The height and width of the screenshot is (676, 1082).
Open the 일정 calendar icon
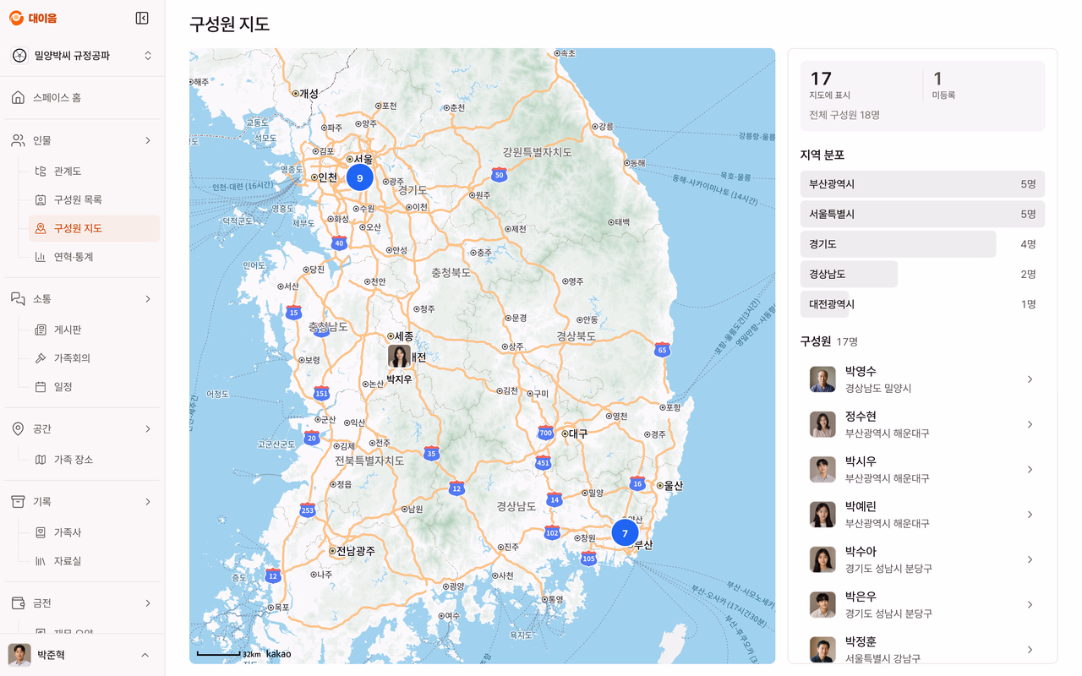[x=41, y=387]
